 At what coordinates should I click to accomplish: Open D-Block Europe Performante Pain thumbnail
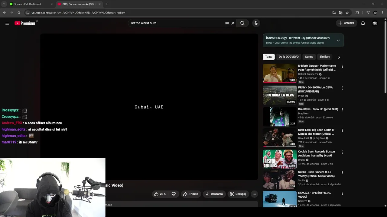click(x=280, y=73)
